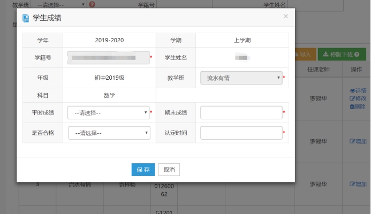Click the greyed 学籍号 field in the dialog
Image resolution: width=371 pixels, height=214 pixels.
(x=108, y=58)
